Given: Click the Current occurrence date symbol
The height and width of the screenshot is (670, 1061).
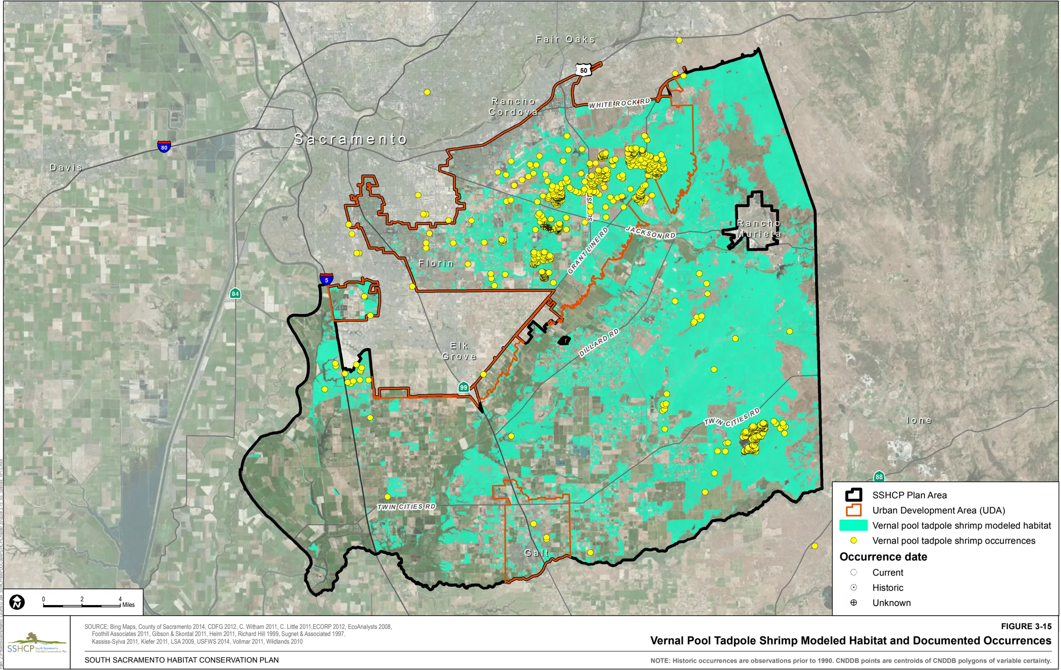Looking at the screenshot, I should point(853,573).
